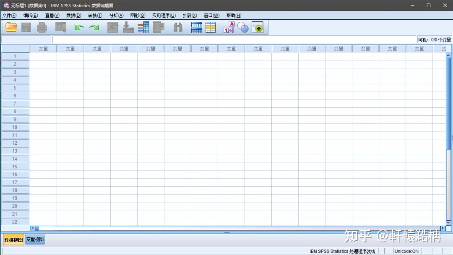Open the 分析(A) menu
This screenshot has height=255, width=453.
(116, 15)
